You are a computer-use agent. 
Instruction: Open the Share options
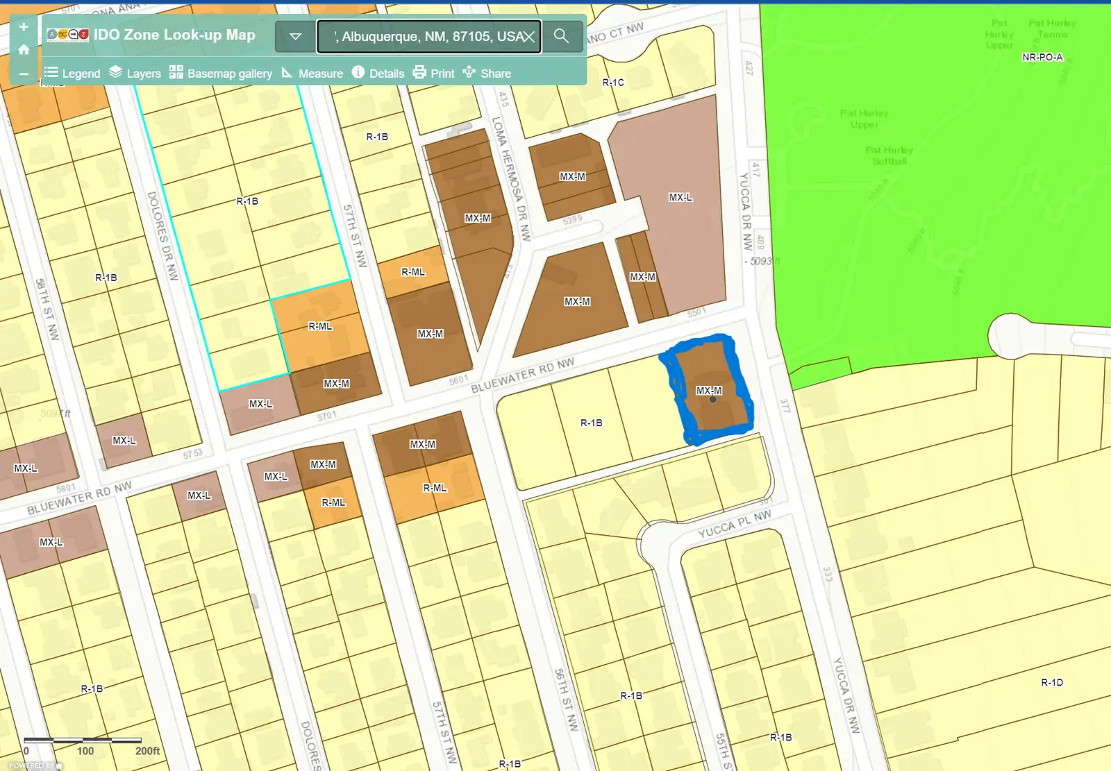point(487,73)
